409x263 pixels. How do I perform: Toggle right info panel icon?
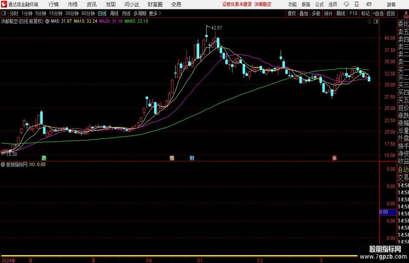point(376,22)
